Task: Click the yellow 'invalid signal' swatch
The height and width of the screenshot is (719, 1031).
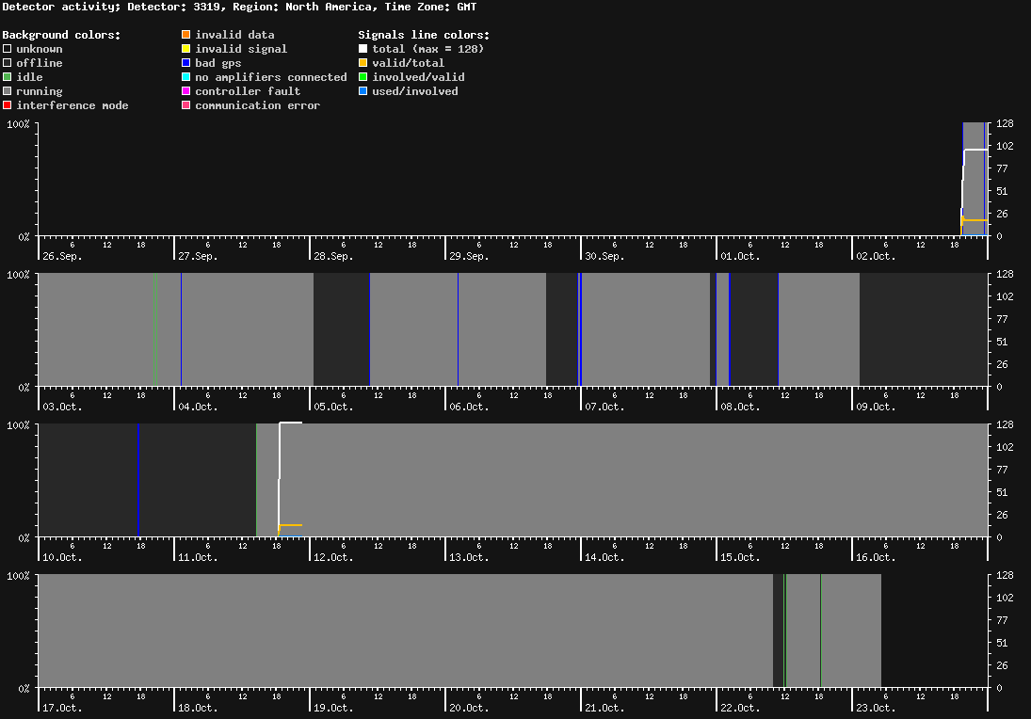Action: pos(186,49)
